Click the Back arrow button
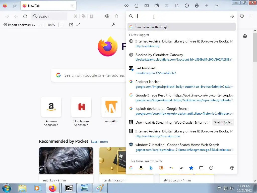This screenshot has width=257, height=193. [x=16, y=16]
